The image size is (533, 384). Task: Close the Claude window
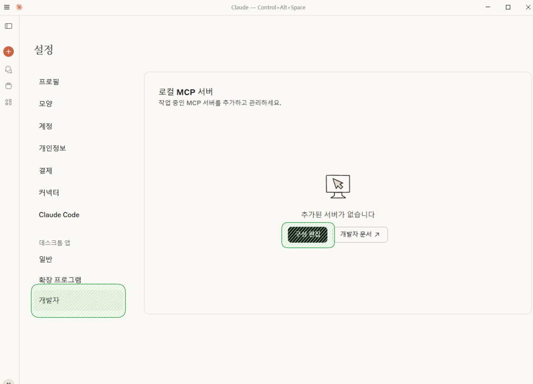528,7
